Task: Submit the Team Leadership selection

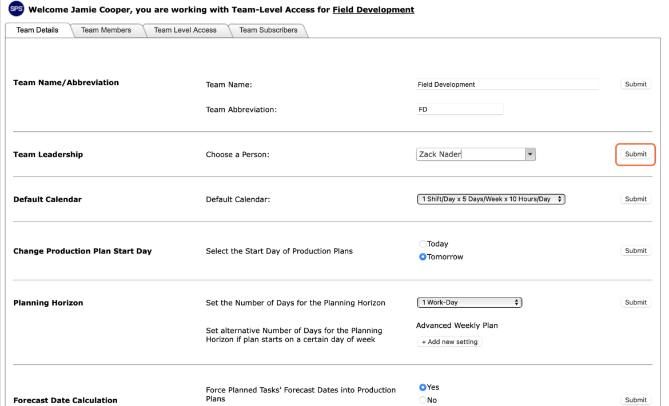Action: coord(636,154)
